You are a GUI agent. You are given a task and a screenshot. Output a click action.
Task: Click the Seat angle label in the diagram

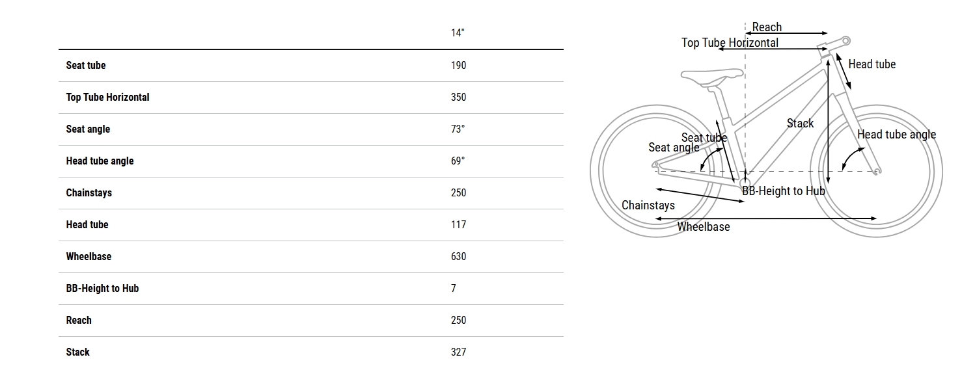tap(674, 148)
